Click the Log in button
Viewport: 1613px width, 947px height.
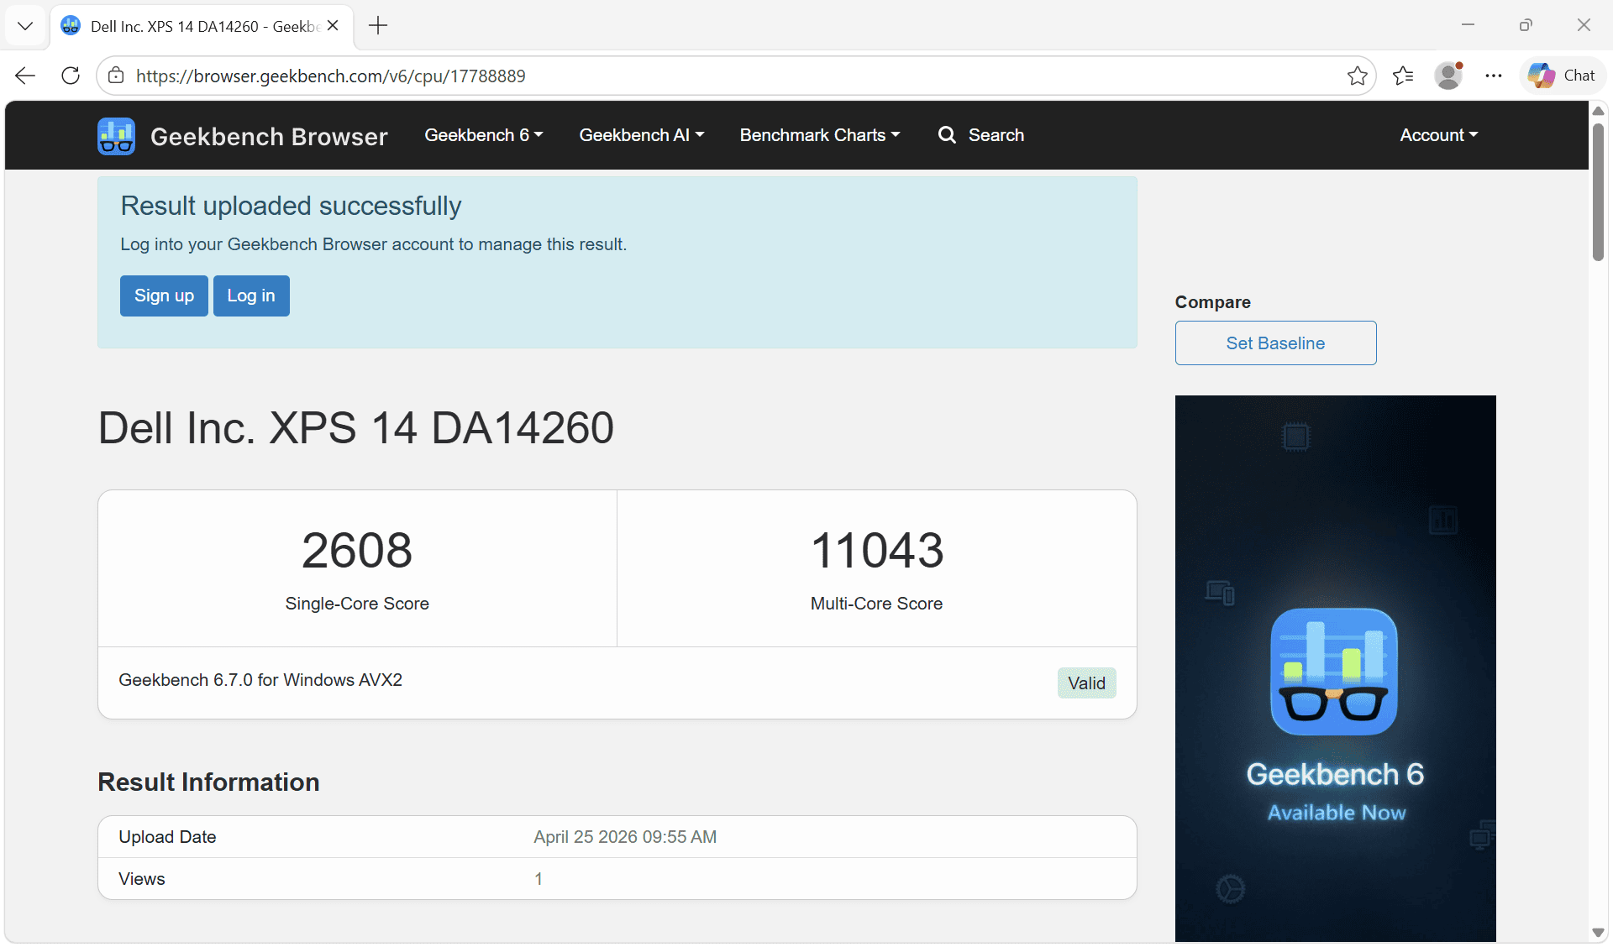251,296
